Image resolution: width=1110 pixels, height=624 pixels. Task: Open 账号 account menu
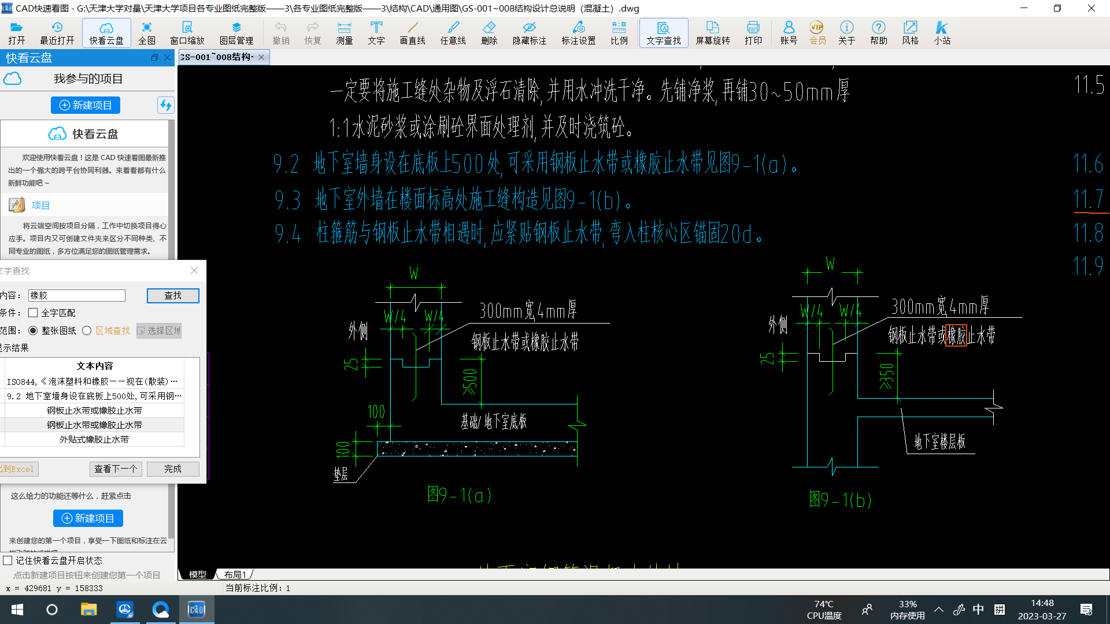click(x=789, y=33)
